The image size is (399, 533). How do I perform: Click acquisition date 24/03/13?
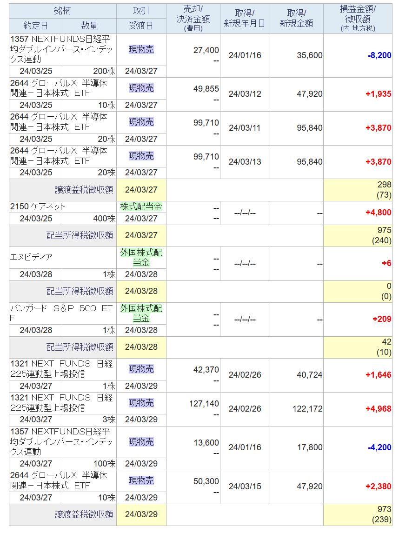pos(245,162)
